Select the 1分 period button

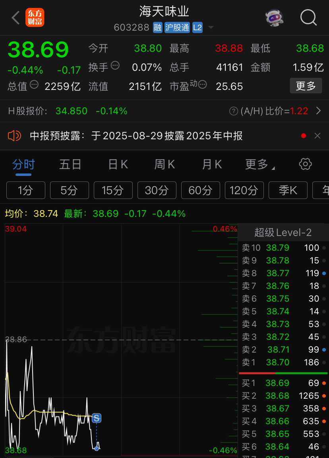tap(26, 190)
